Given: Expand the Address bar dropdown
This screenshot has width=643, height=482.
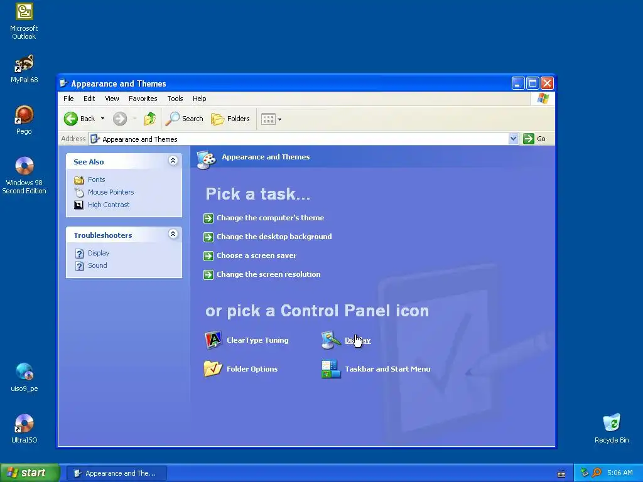Looking at the screenshot, I should (x=513, y=139).
